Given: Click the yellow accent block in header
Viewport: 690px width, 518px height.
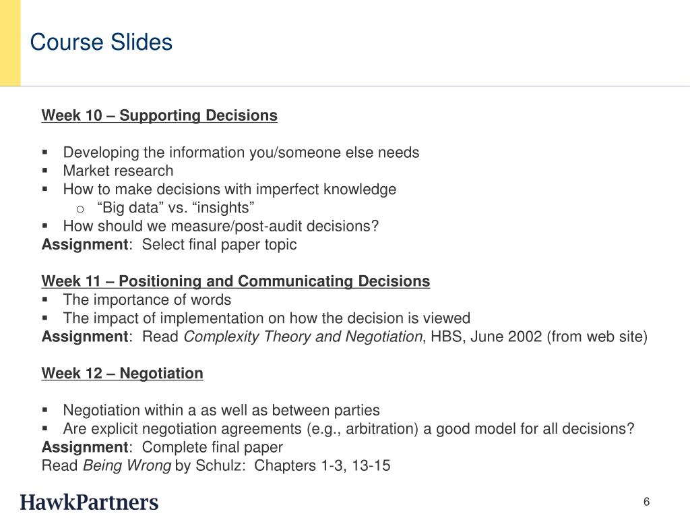Looking at the screenshot, I should coord(10,42).
